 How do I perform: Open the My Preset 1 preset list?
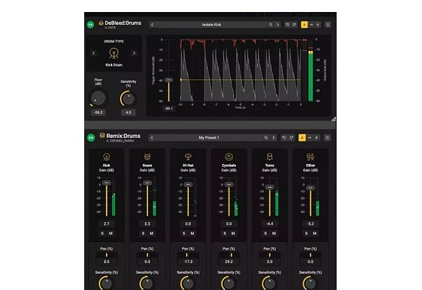click(209, 138)
